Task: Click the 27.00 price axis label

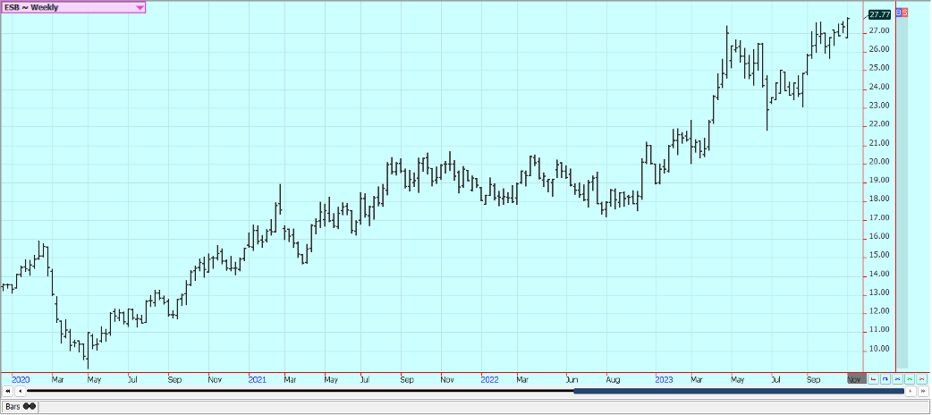Action: click(880, 30)
